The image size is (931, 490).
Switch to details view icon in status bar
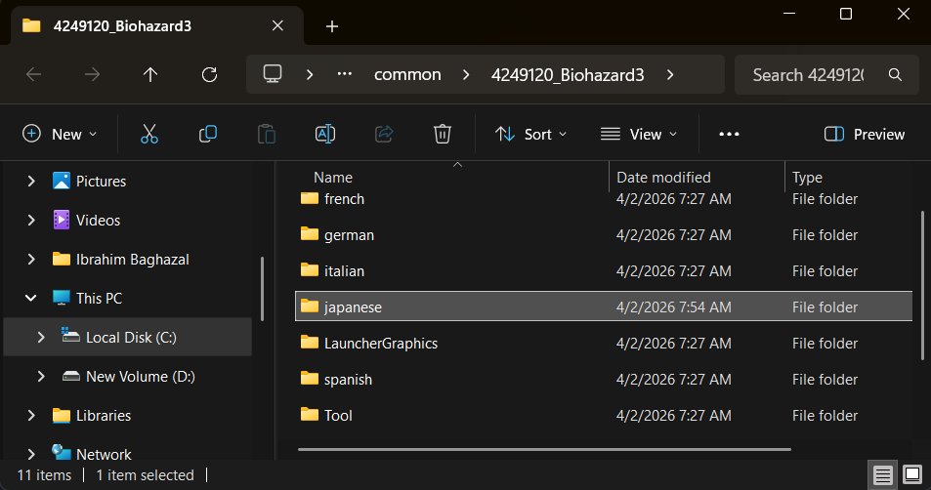[x=882, y=474]
